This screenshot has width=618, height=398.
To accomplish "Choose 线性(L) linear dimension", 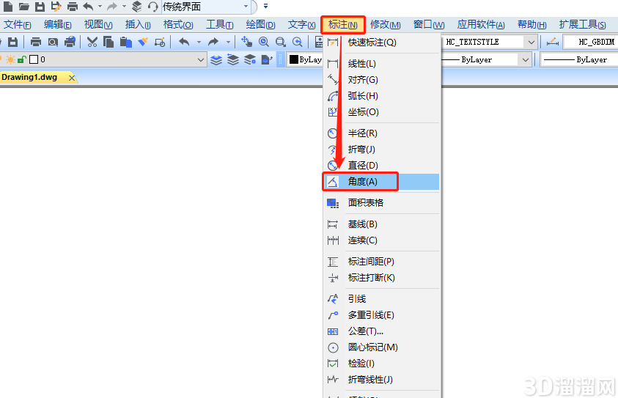I will pyautogui.click(x=380, y=64).
